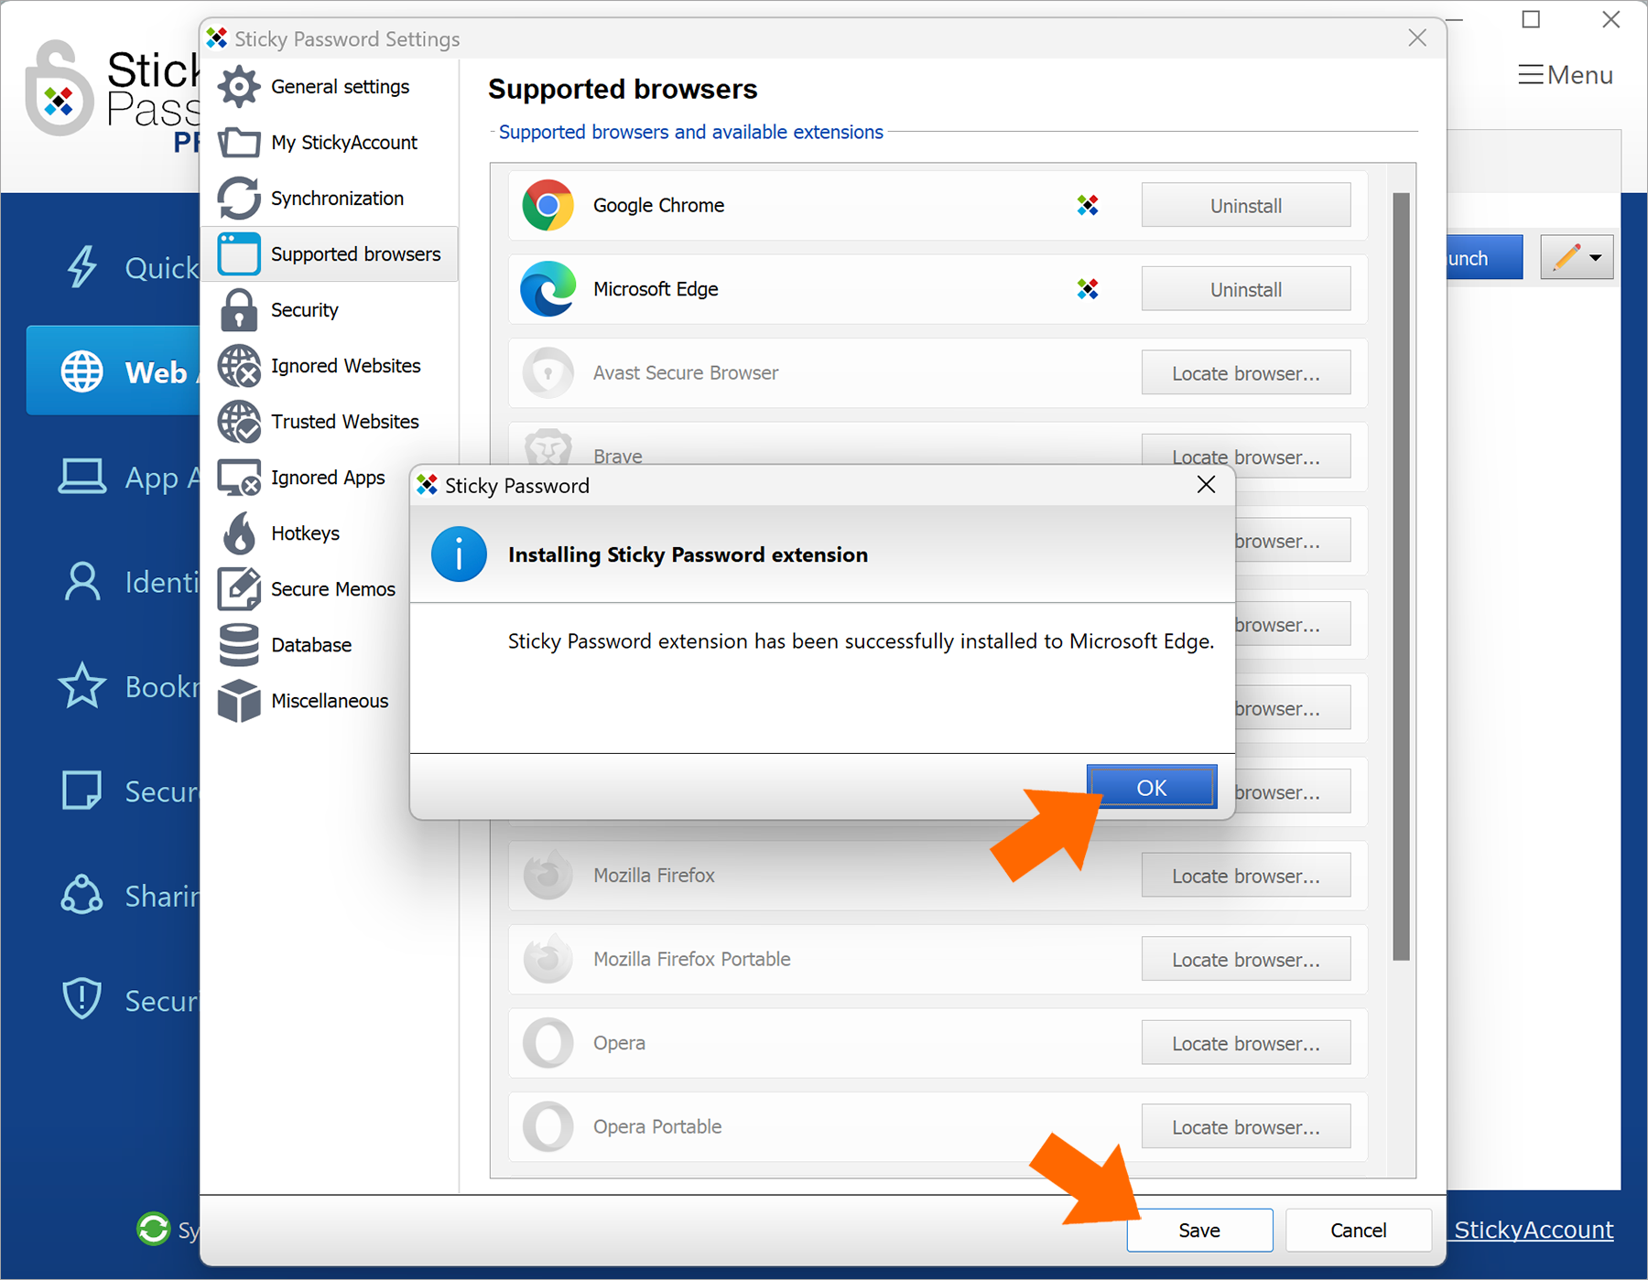This screenshot has width=1648, height=1280.
Task: Click the Sync icon in main window
Action: (x=153, y=1229)
